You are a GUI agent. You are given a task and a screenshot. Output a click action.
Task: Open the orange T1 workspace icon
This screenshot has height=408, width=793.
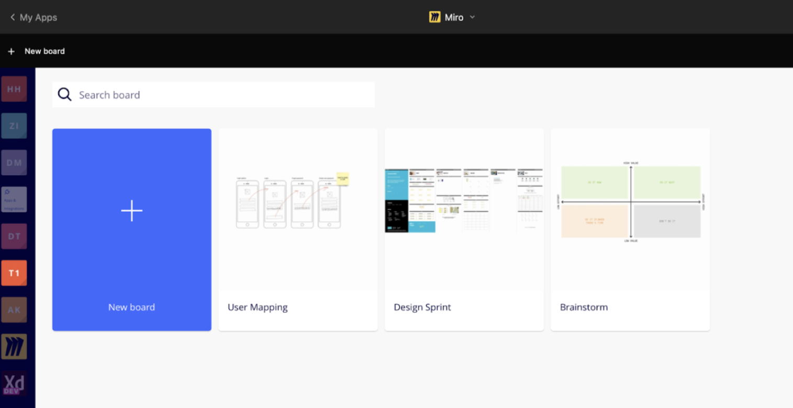pyautogui.click(x=14, y=273)
